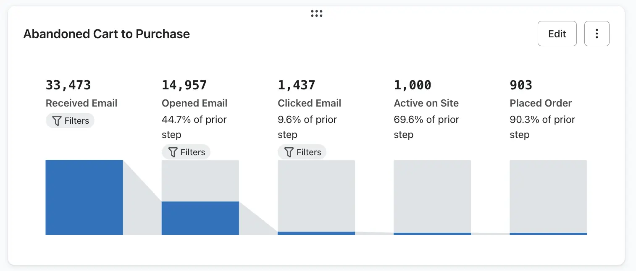Click the 903 Placed Order count
This screenshot has width=636, height=271.
521,85
